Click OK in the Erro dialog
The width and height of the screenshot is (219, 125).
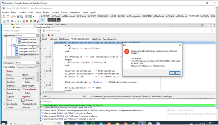[x=175, y=73]
